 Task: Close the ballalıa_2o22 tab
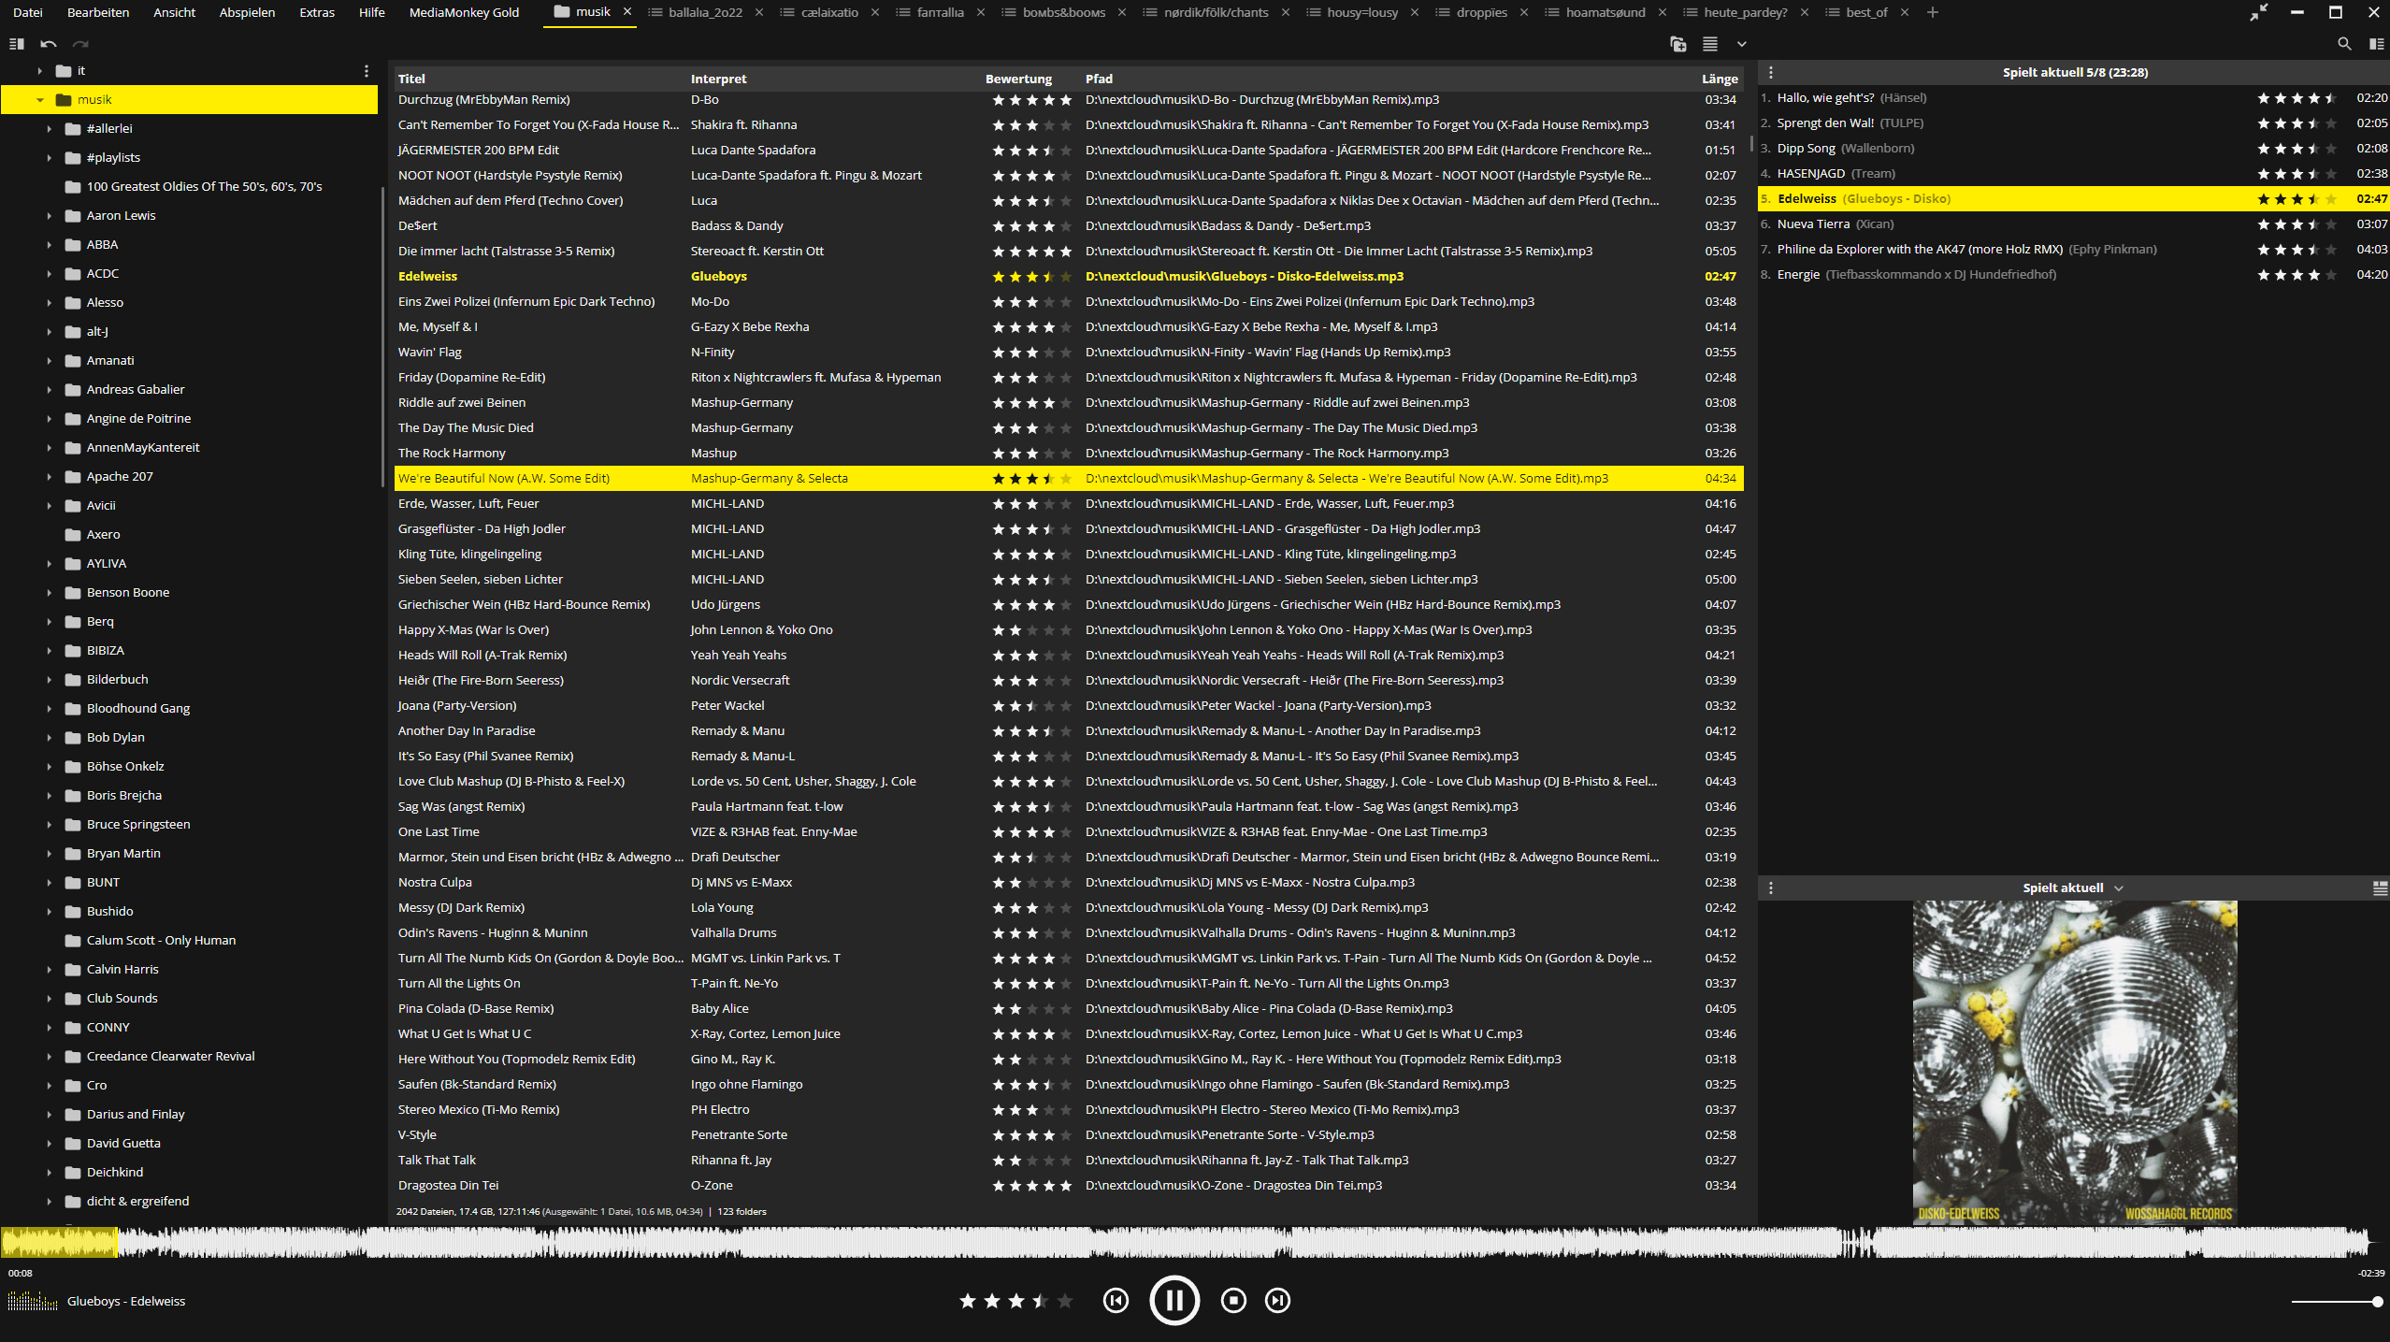pyautogui.click(x=759, y=12)
